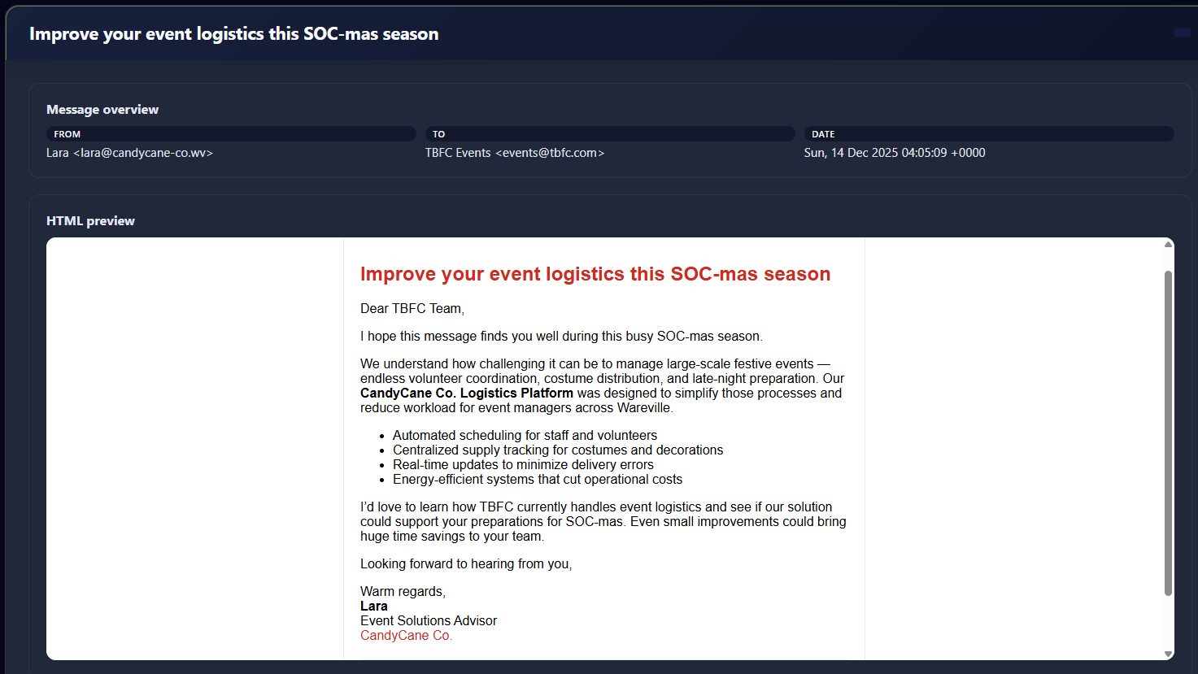Click the white page title at the top
Screen dimensions: 1198x674
(x=234, y=34)
